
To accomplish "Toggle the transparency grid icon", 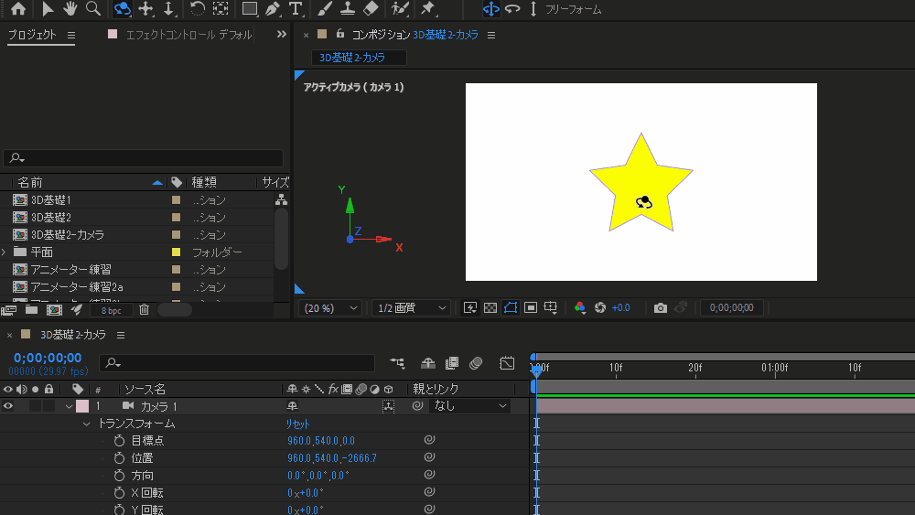I will pos(490,308).
